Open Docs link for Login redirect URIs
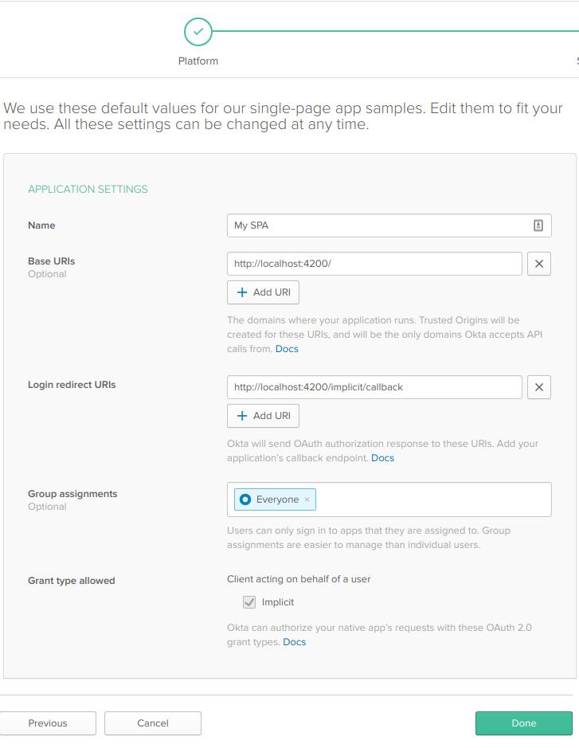This screenshot has height=748, width=579. click(x=382, y=458)
